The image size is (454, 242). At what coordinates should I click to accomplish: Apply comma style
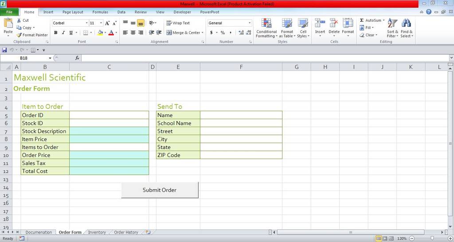point(231,32)
